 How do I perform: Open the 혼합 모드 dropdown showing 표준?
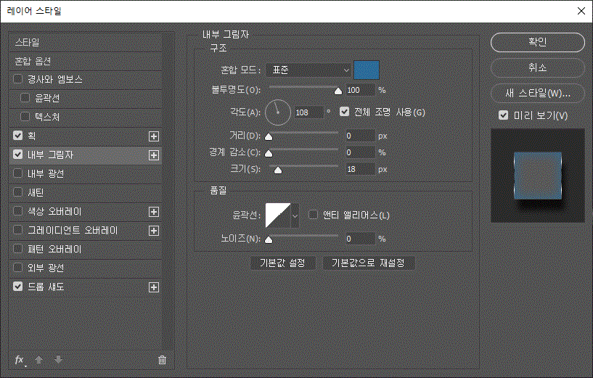point(308,70)
